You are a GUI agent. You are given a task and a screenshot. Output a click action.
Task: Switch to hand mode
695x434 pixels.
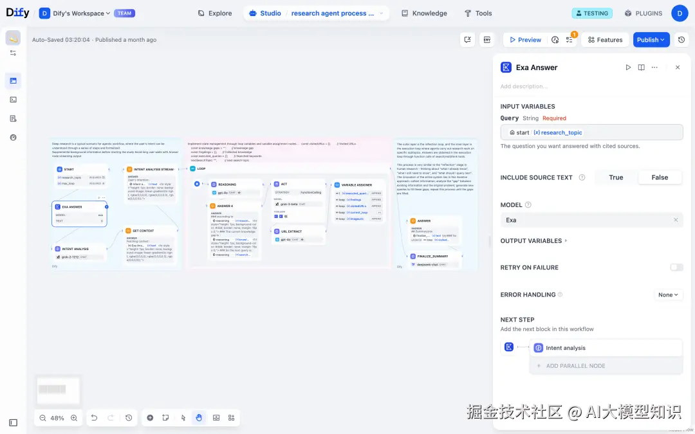(x=199, y=418)
